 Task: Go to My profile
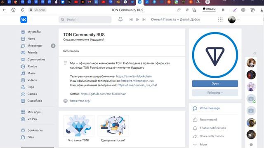coord(34,32)
